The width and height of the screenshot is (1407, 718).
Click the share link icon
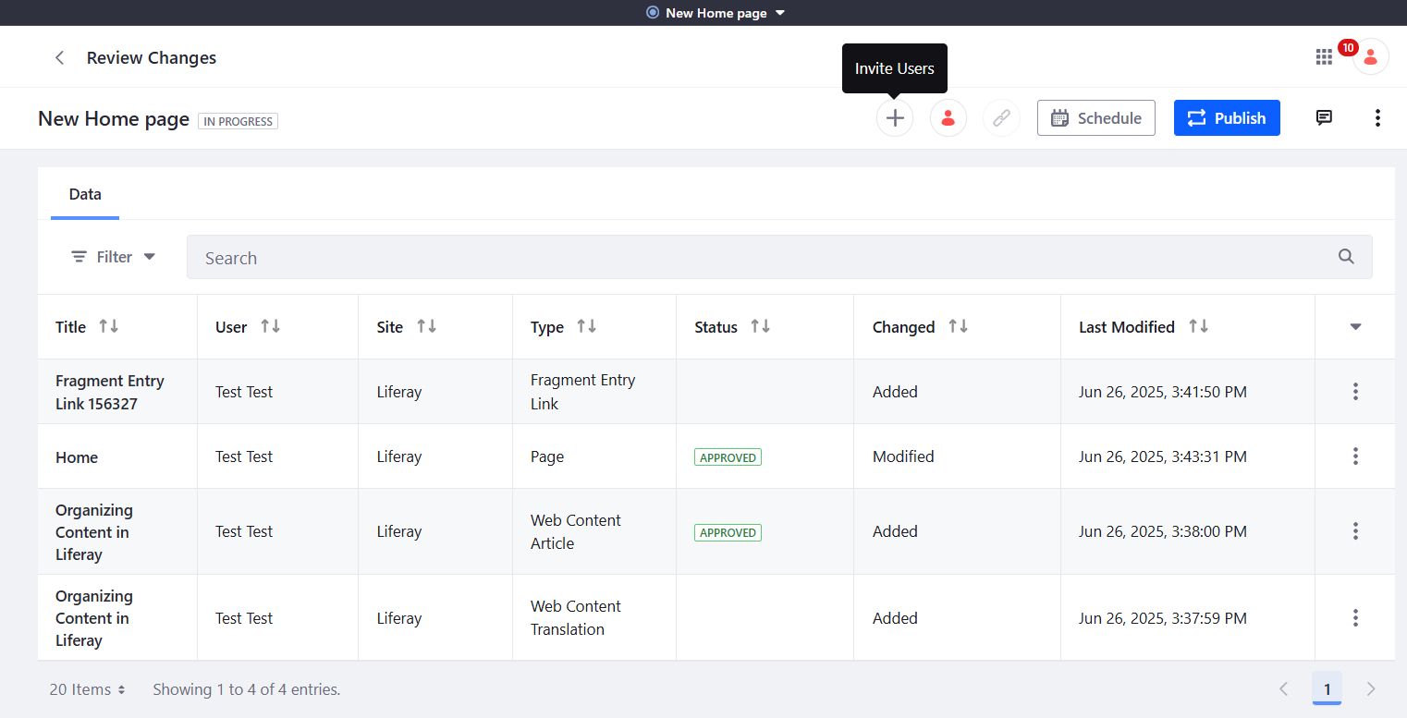tap(1002, 118)
